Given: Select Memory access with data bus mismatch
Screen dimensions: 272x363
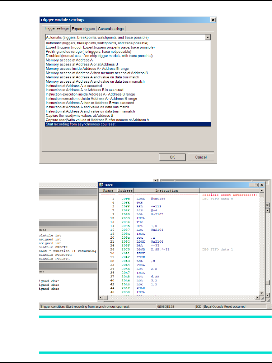Looking at the screenshot, I should pos(128,82).
